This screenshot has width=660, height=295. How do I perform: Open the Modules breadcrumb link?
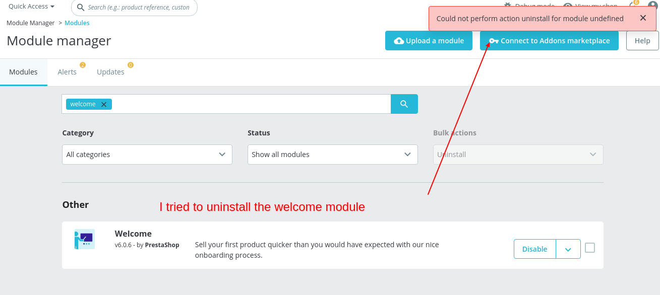pos(77,23)
